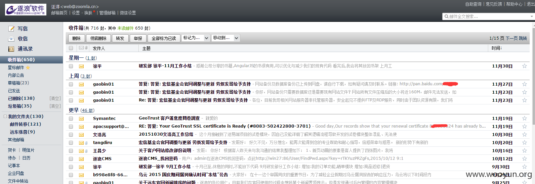Click the 全部标为已读 button
The image size is (535, 184).
(164, 38)
